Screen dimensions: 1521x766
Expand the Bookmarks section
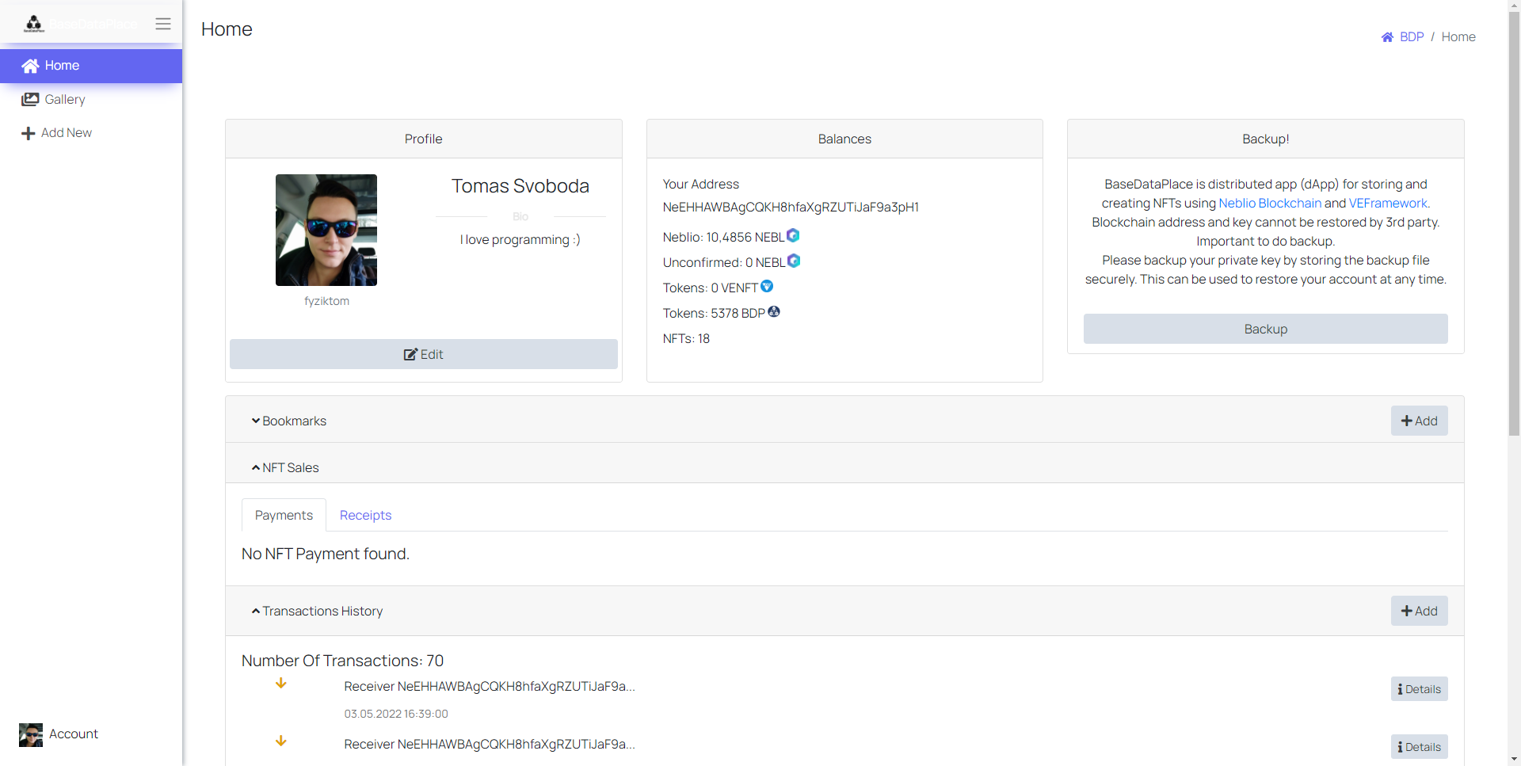coord(289,421)
